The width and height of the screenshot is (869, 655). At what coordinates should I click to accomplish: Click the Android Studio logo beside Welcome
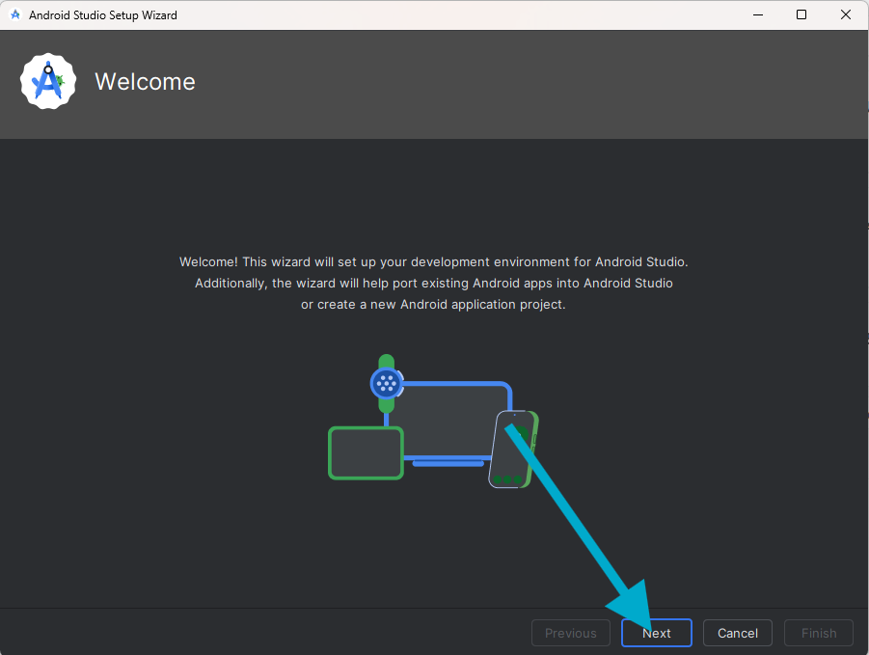coord(48,82)
